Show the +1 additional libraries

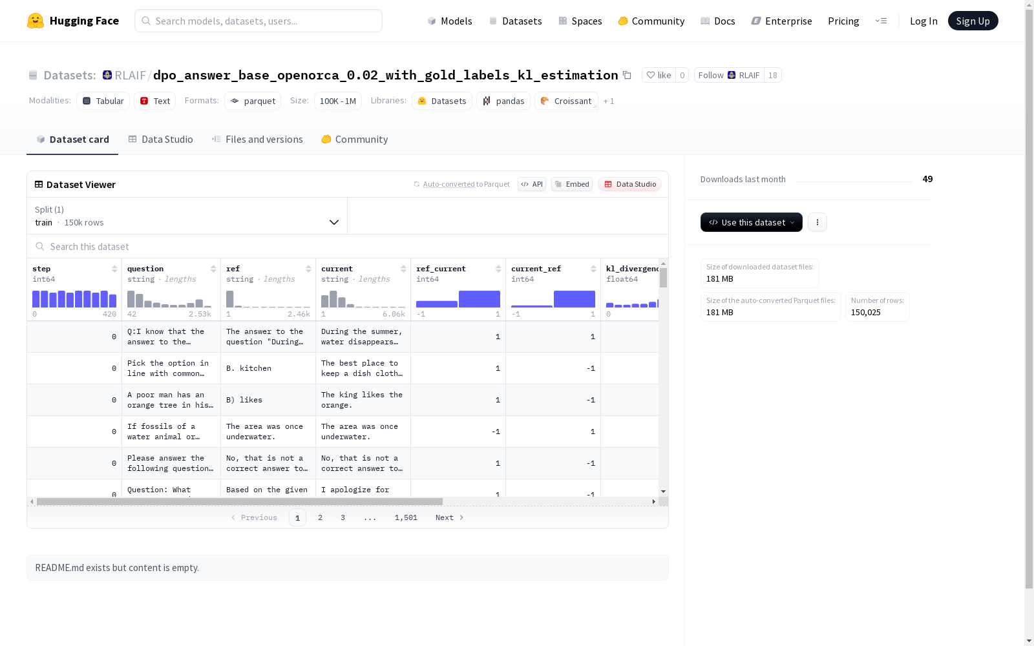pos(609,101)
